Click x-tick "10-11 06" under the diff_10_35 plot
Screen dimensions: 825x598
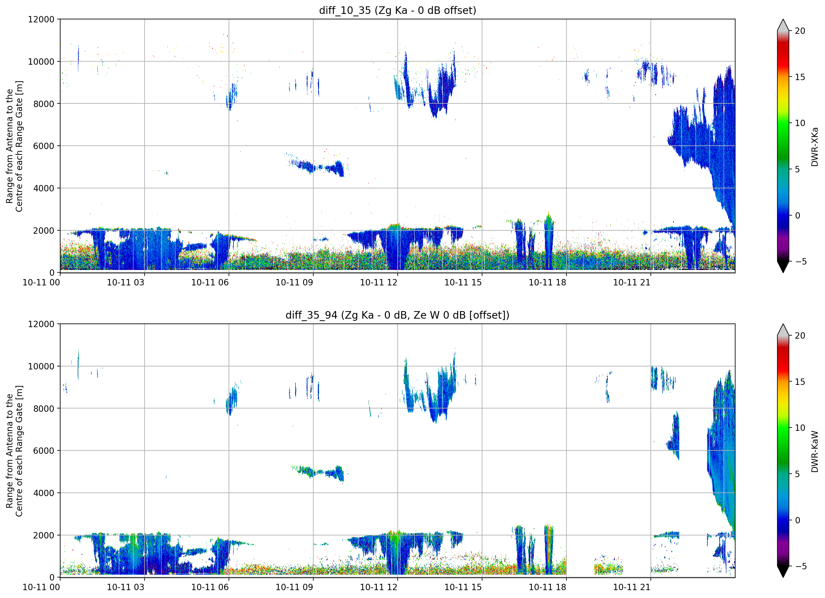(210, 283)
